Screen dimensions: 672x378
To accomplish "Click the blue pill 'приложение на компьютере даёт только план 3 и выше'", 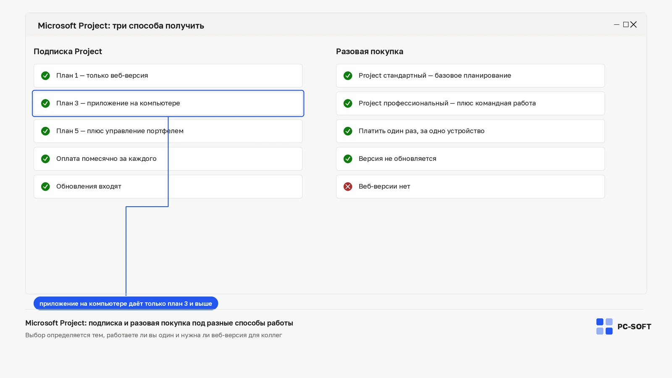I will pyautogui.click(x=126, y=303).
